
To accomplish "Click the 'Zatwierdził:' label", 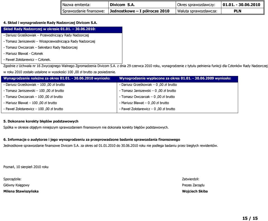I will (x=191, y=179).
